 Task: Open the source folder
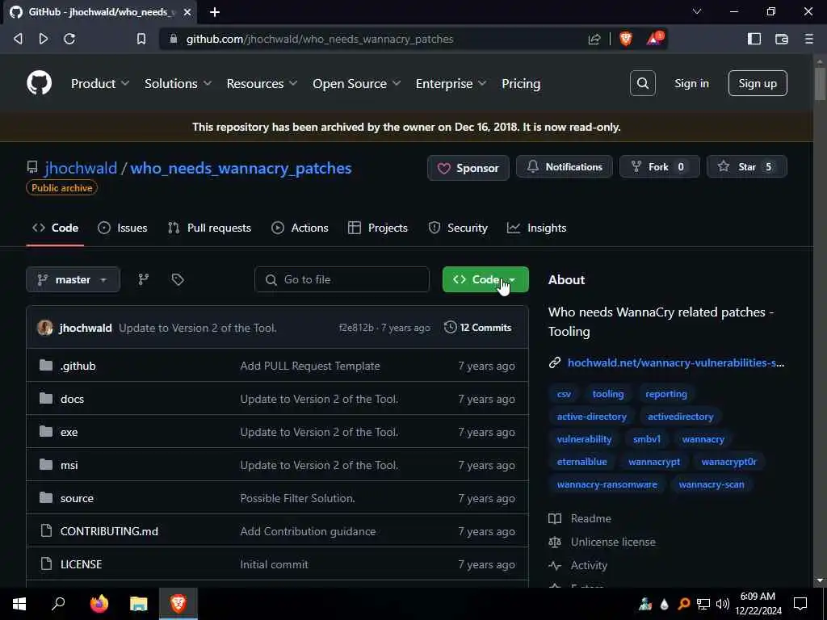tap(77, 498)
